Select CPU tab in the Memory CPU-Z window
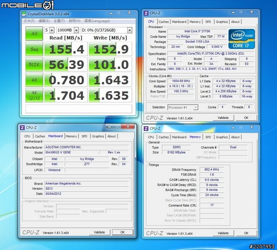Screen dimensions: 277x250 pos(151,137)
